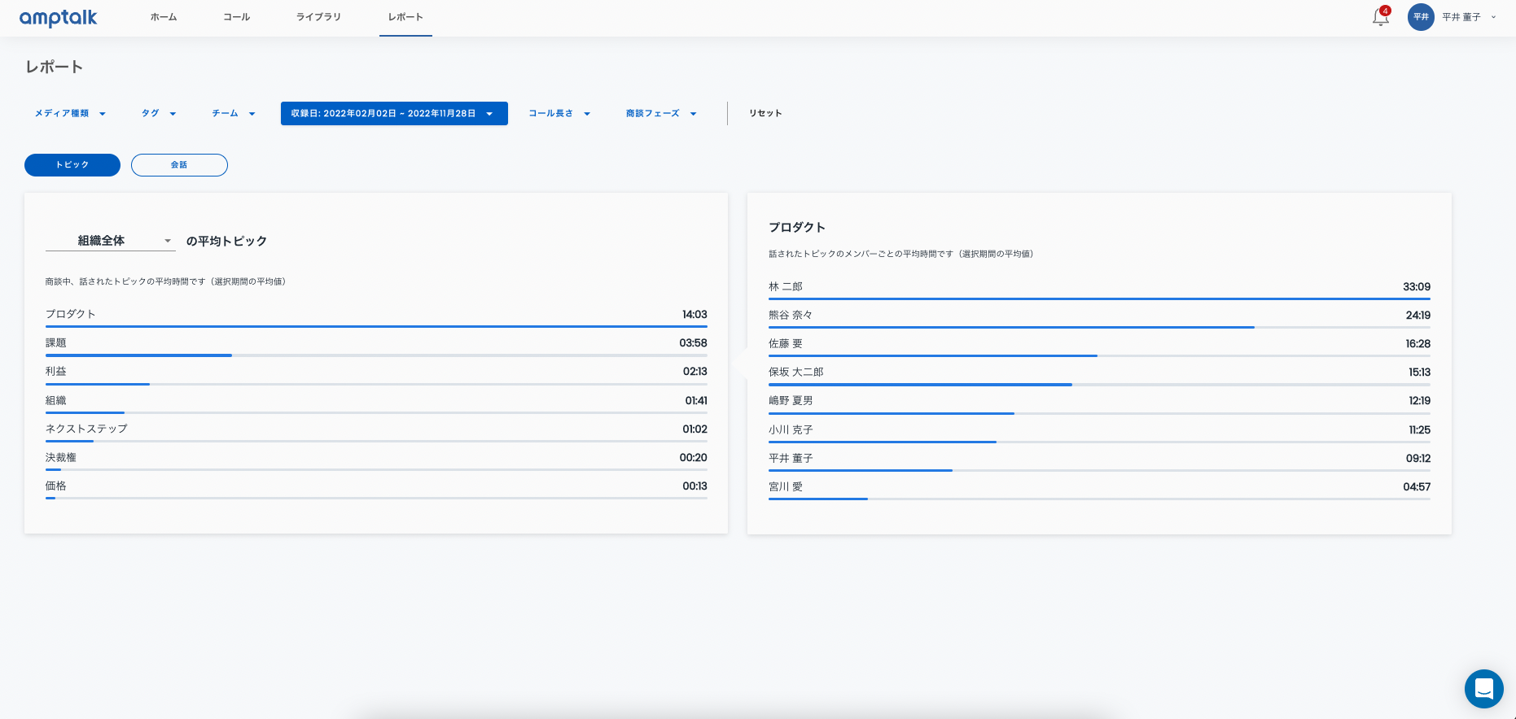Navigate to the コール tab
The height and width of the screenshot is (719, 1516).
[x=237, y=17]
